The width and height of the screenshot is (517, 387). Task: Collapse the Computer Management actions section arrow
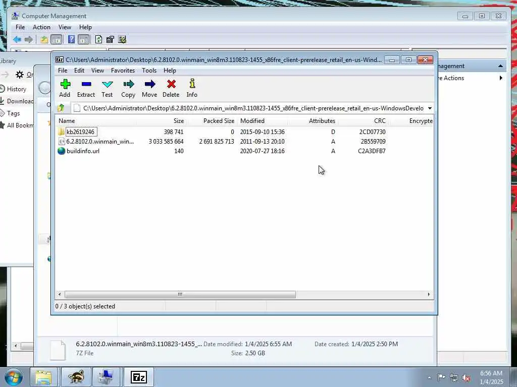pos(500,66)
